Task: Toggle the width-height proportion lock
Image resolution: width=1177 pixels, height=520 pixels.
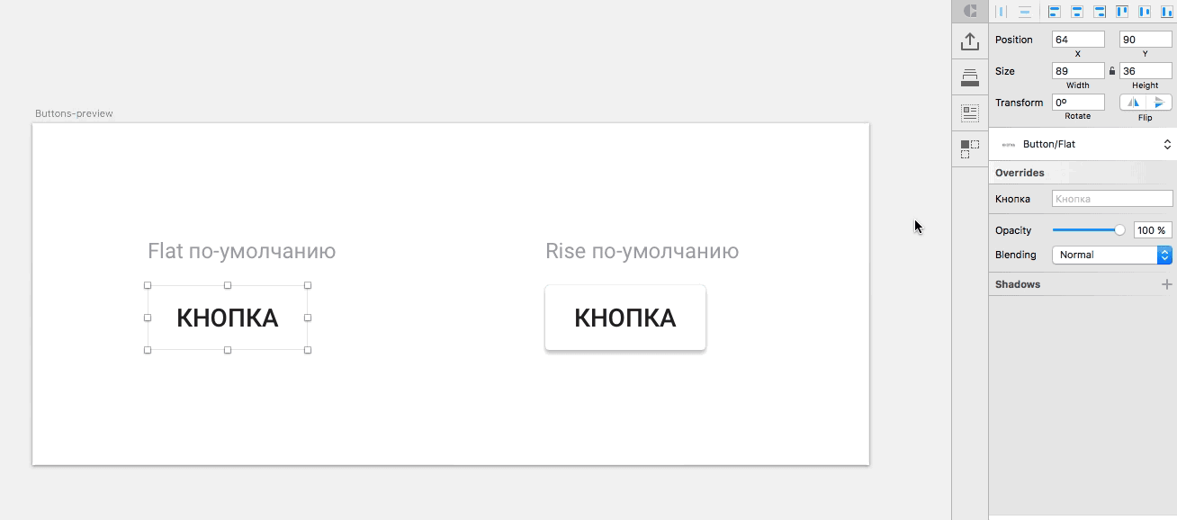Action: (x=1112, y=71)
